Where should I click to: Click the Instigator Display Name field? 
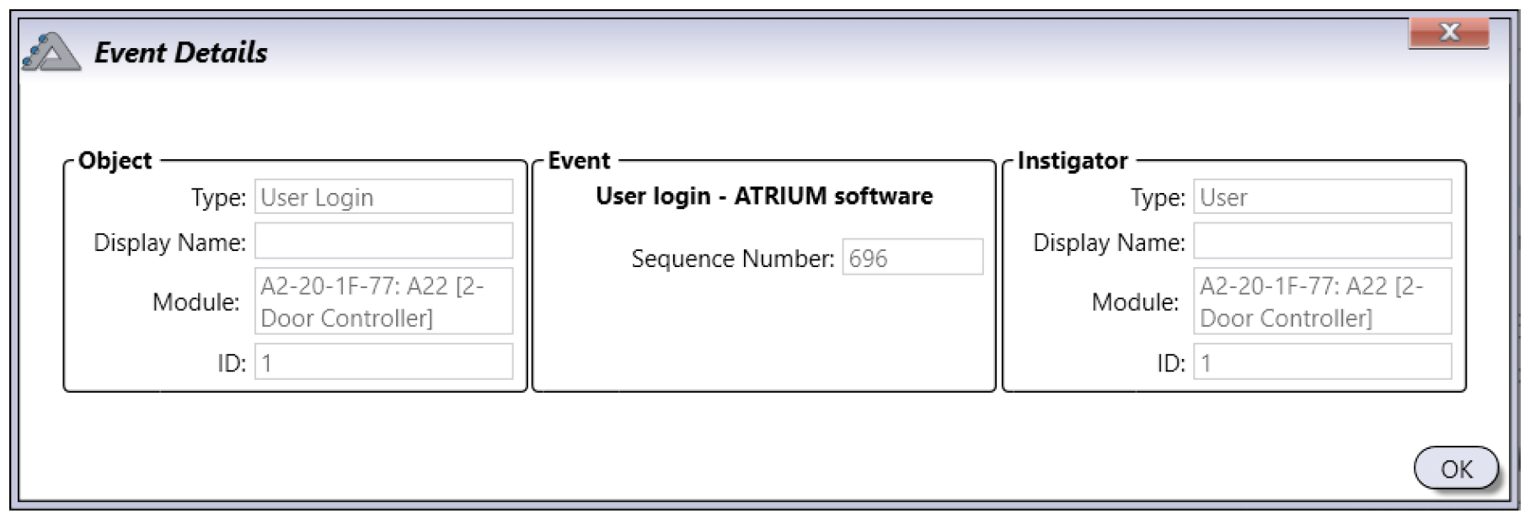(1323, 241)
